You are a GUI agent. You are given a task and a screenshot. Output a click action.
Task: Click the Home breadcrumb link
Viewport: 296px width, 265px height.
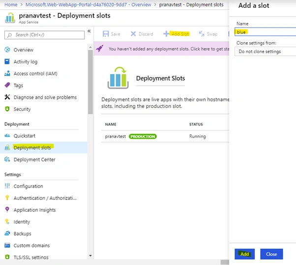11,4
